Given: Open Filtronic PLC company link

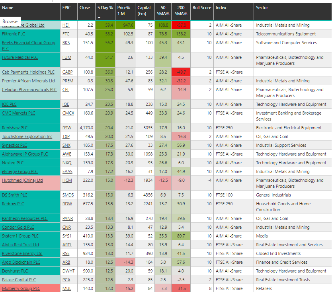Looking at the screenshot, I should (x=13, y=34).
